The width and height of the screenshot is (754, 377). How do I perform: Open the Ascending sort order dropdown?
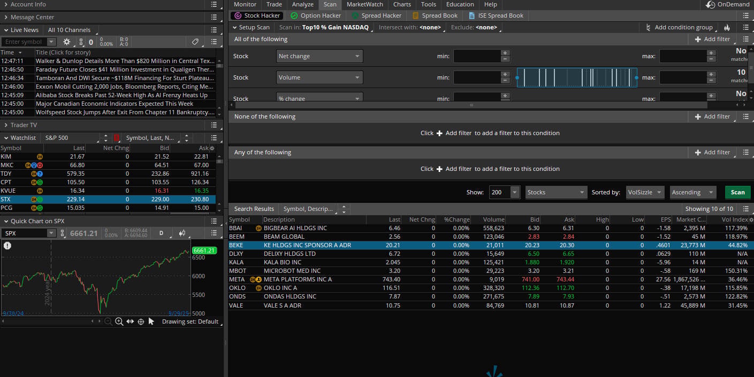click(692, 192)
